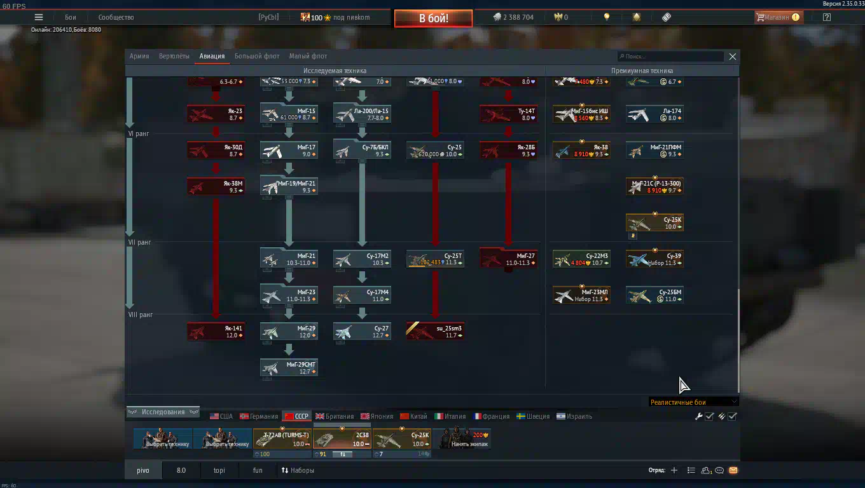Expand the МиГ-21 10.3-11.0 group
The width and height of the screenshot is (865, 488).
[289, 259]
